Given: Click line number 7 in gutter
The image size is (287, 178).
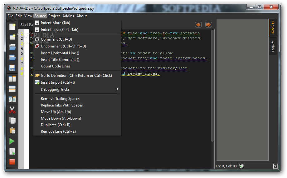Looking at the screenshot, I should coord(22,63).
